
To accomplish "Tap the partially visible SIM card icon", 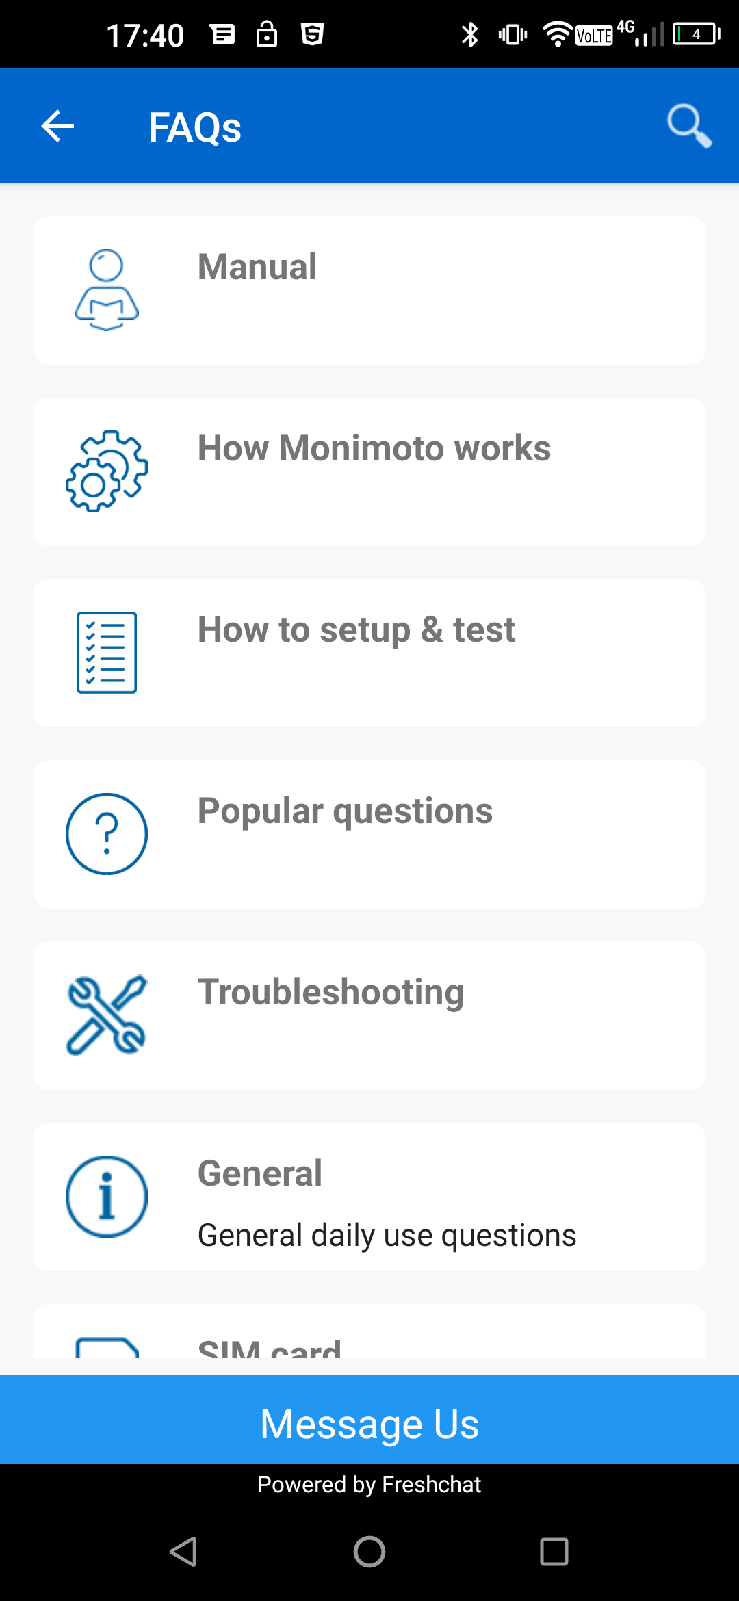I will [107, 1346].
